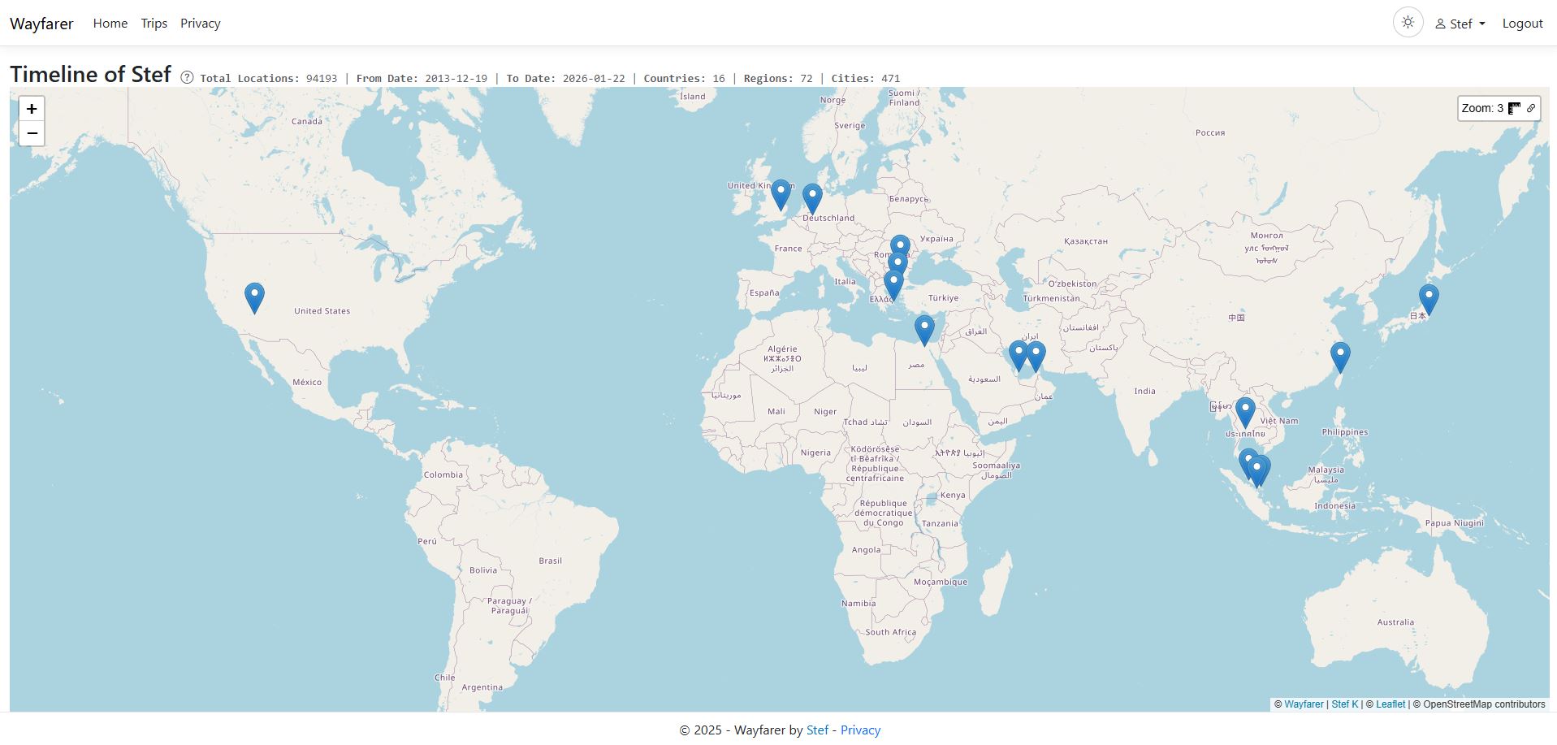The height and width of the screenshot is (745, 1557).
Task: Select the right marker in the Persian Gulf
Action: [1036, 356]
